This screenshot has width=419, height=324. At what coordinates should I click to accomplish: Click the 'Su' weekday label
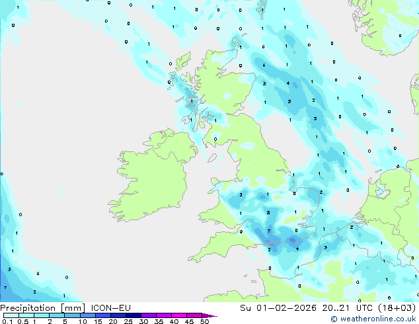coord(245,308)
